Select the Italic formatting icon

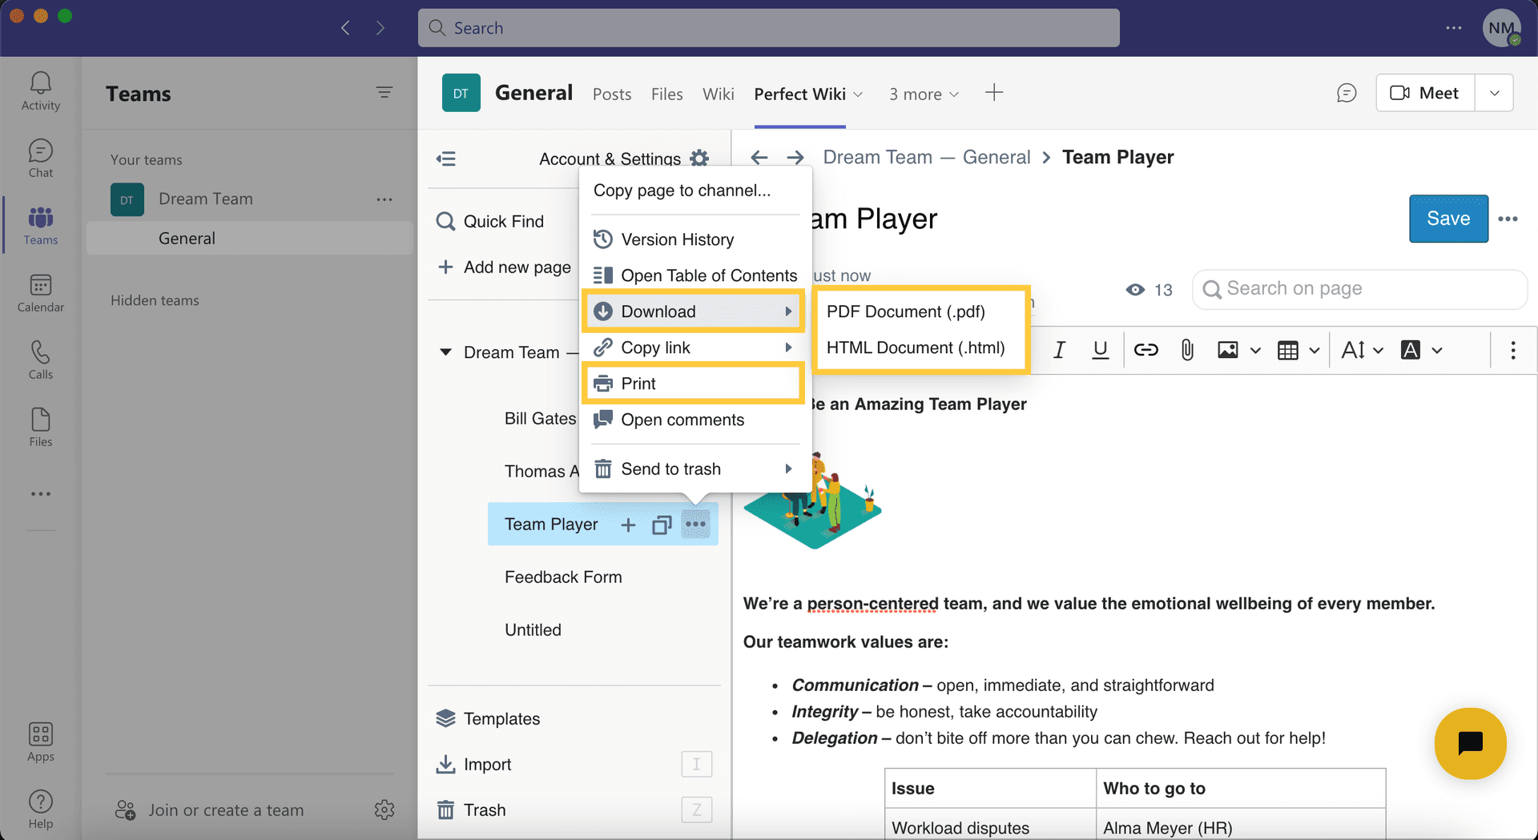tap(1059, 350)
